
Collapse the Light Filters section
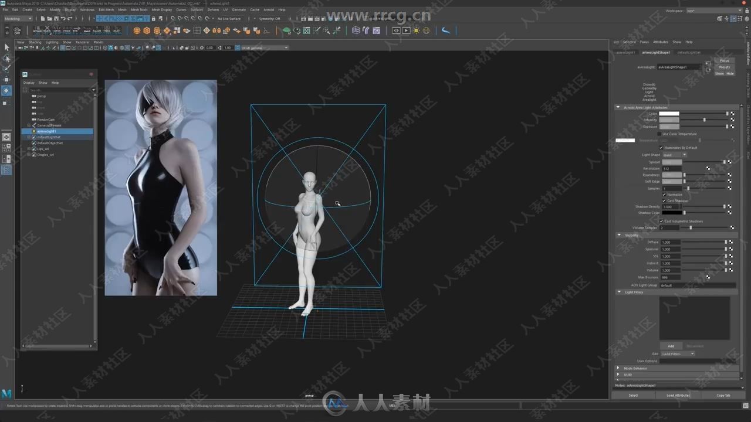(x=618, y=292)
